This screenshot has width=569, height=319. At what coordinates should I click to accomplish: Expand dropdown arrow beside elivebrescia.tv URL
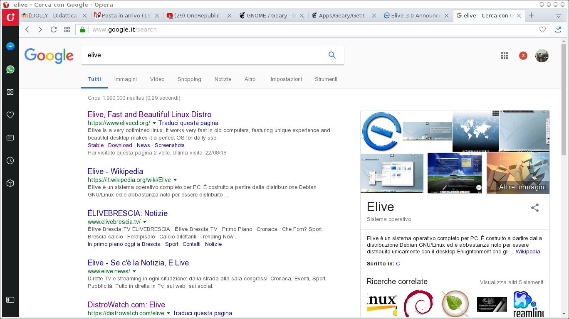[145, 222]
